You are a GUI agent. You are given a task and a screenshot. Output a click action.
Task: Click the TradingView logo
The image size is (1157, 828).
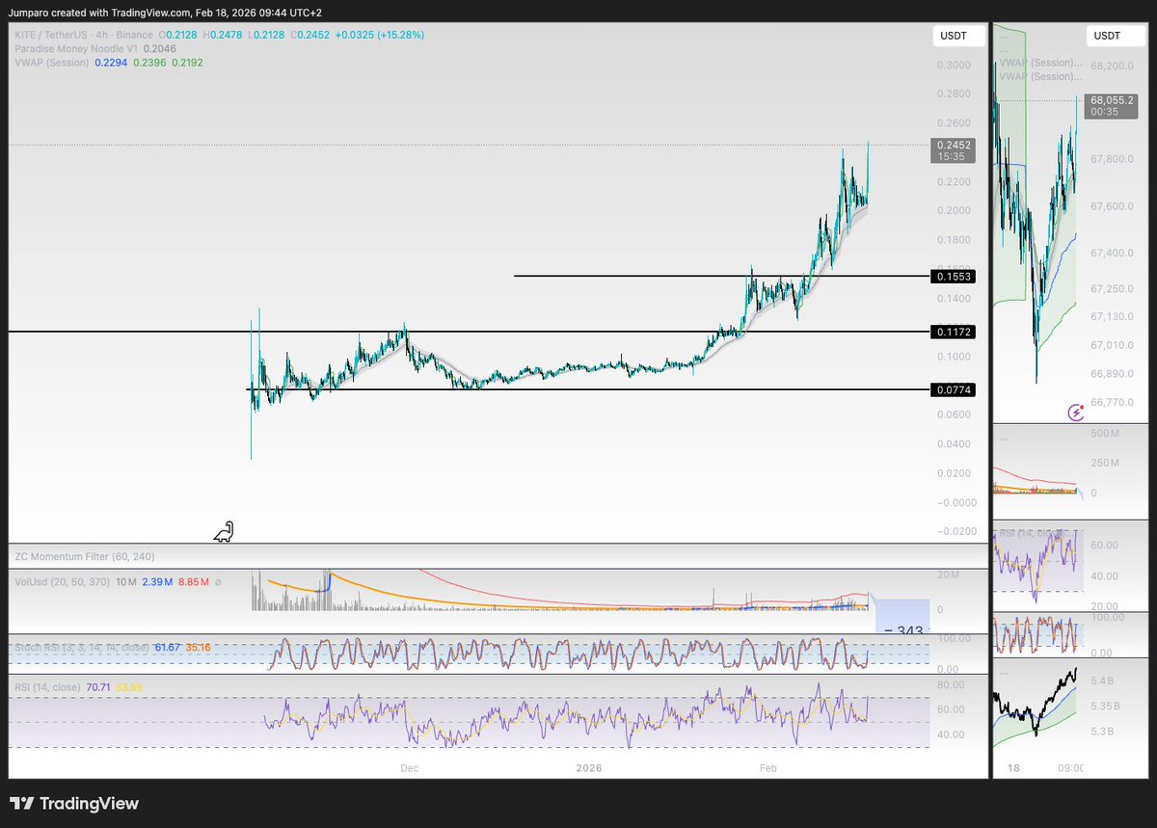pyautogui.click(x=74, y=803)
